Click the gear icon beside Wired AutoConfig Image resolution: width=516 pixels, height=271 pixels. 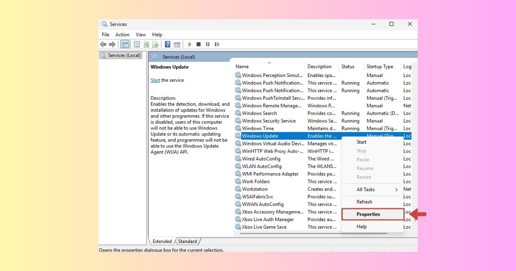point(238,159)
